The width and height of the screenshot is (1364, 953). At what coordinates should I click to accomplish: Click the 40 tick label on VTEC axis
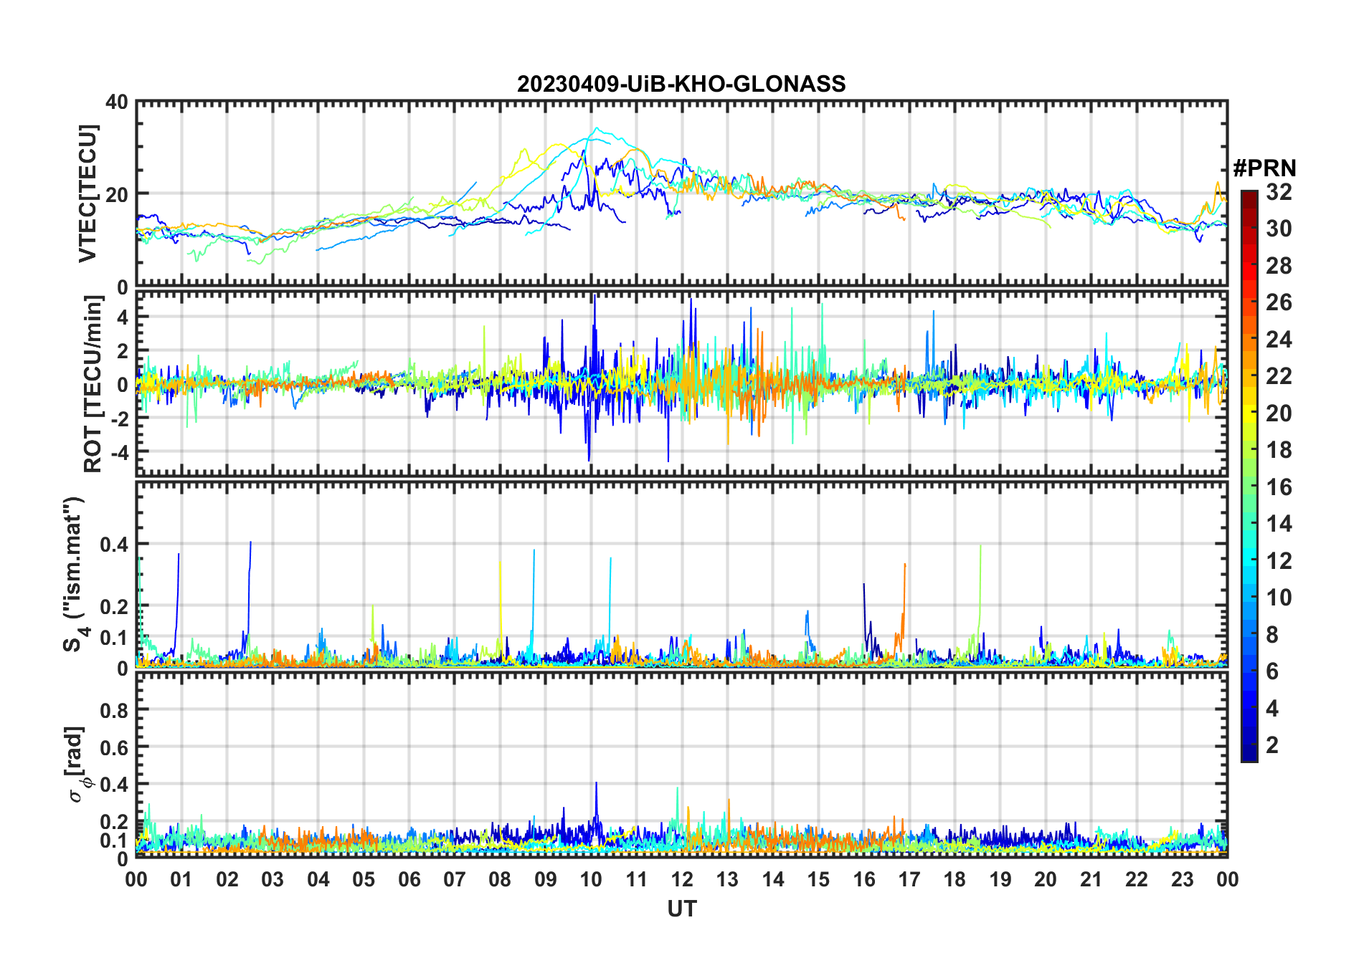click(117, 102)
